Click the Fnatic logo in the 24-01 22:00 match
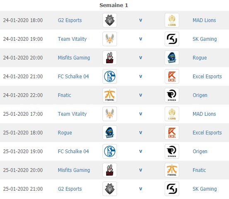Image resolution: width=229 pixels, height=199 pixels. pyautogui.click(x=110, y=95)
